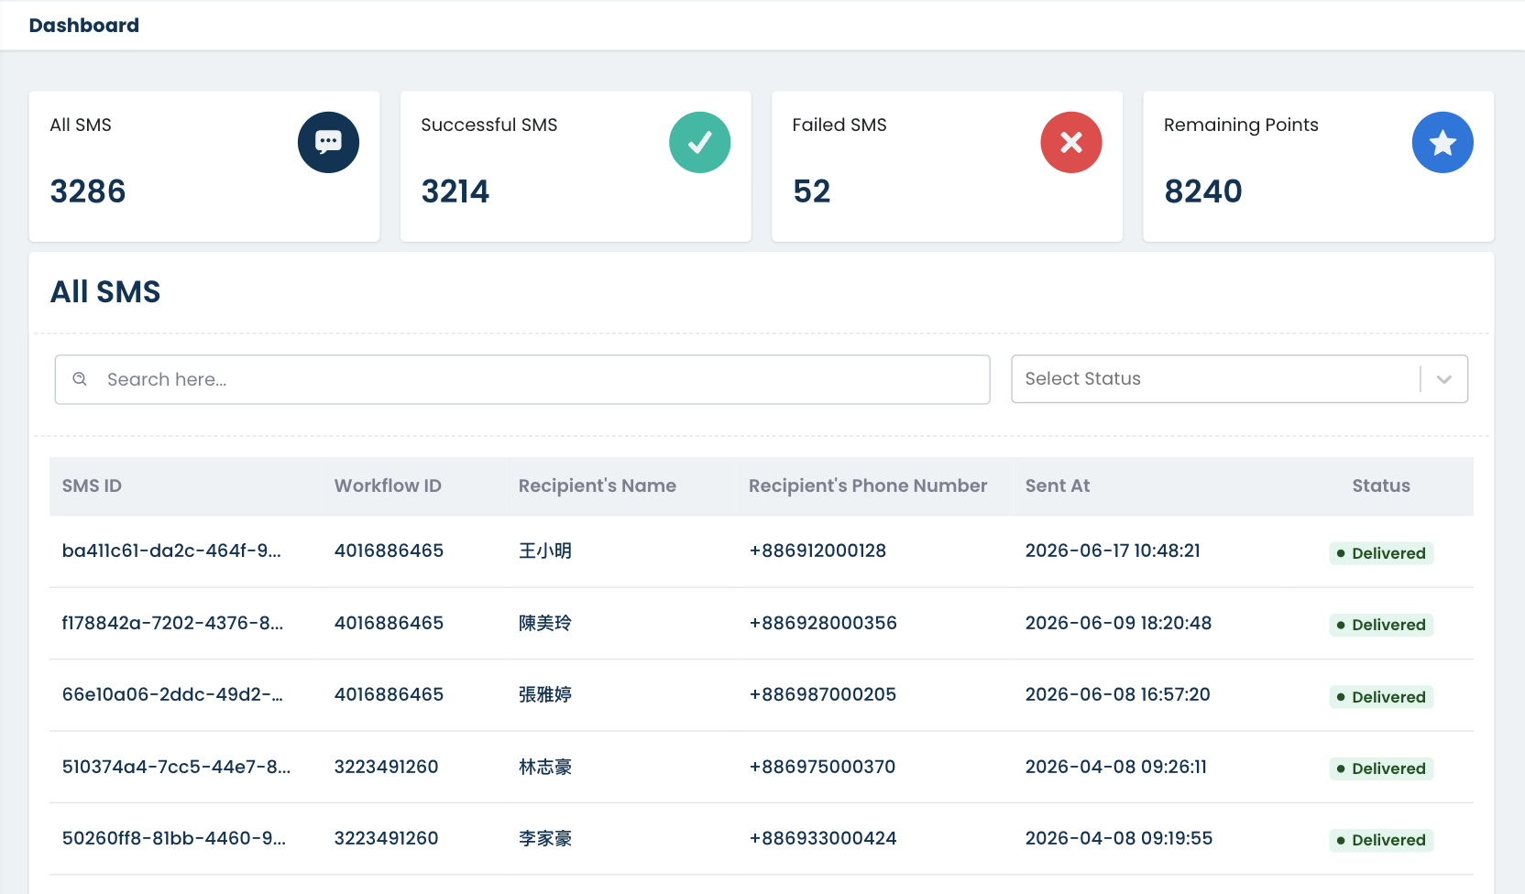The height and width of the screenshot is (894, 1525).
Task: Click the Remaining Points card label
Action: (1241, 125)
